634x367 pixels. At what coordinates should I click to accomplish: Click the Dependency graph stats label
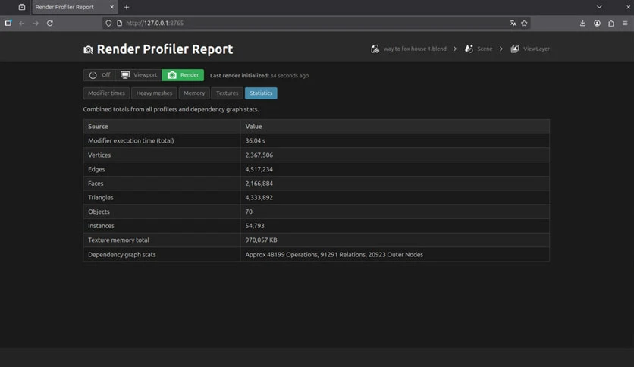coord(121,255)
